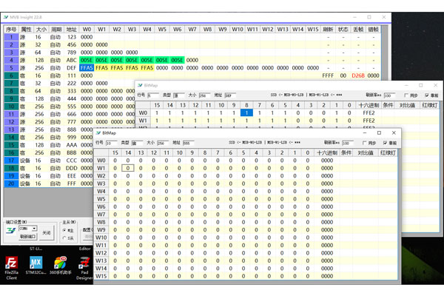Click 刷新率 field in front BitMap window
The width and height of the screenshot is (444, 296).
point(348,143)
